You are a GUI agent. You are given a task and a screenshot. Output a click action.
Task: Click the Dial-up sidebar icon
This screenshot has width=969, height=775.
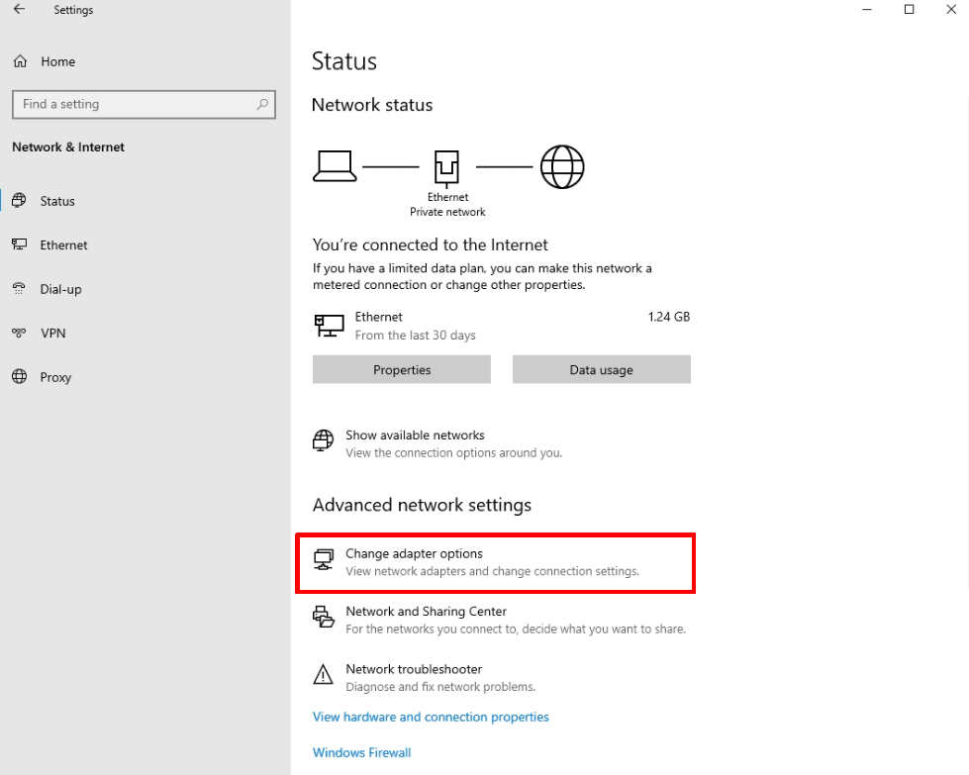(19, 289)
